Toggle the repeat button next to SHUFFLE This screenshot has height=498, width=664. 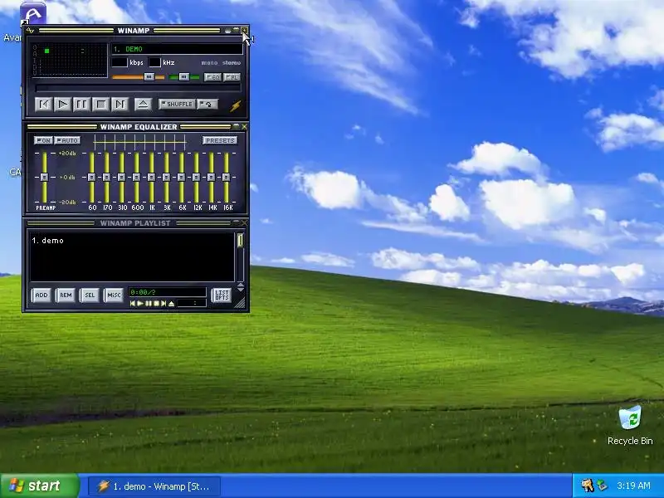point(207,105)
